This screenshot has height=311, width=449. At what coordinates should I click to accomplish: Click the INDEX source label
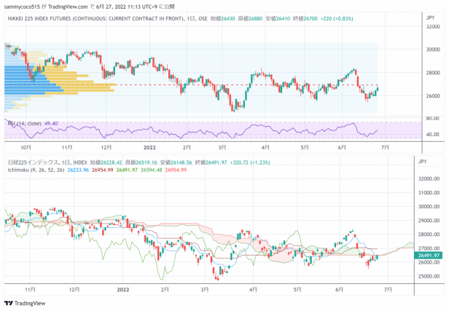tap(80, 162)
